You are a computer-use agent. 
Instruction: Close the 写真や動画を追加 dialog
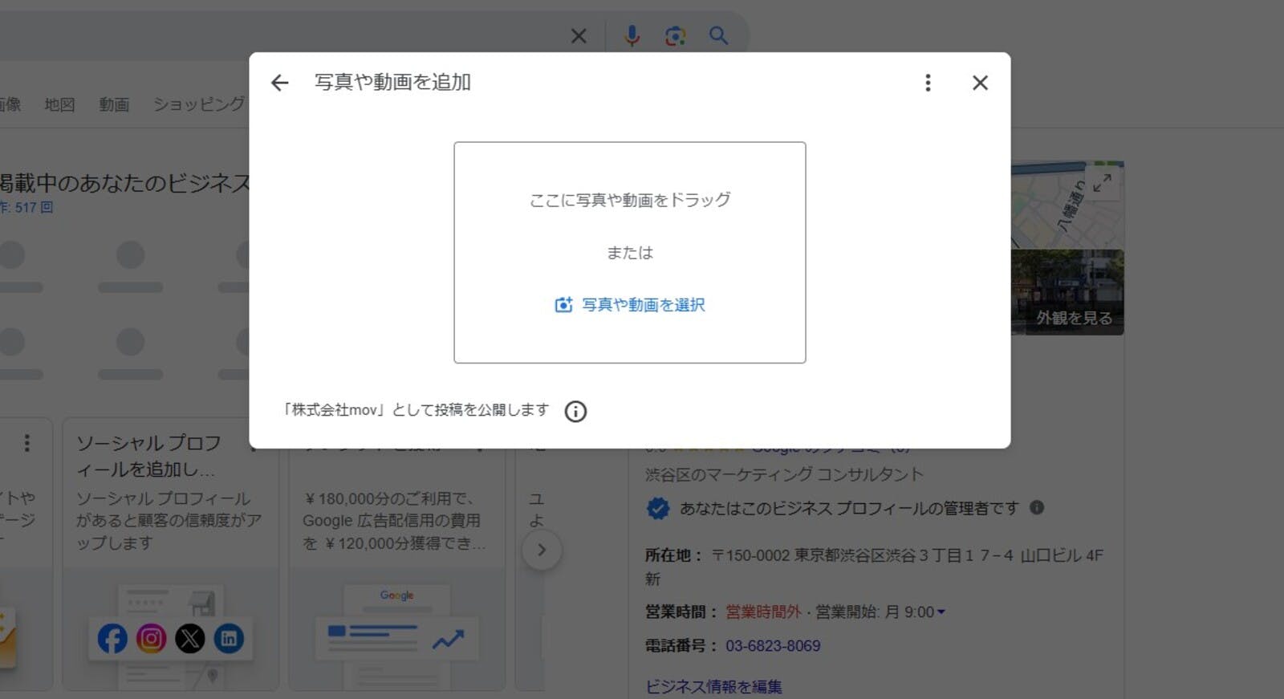point(980,83)
